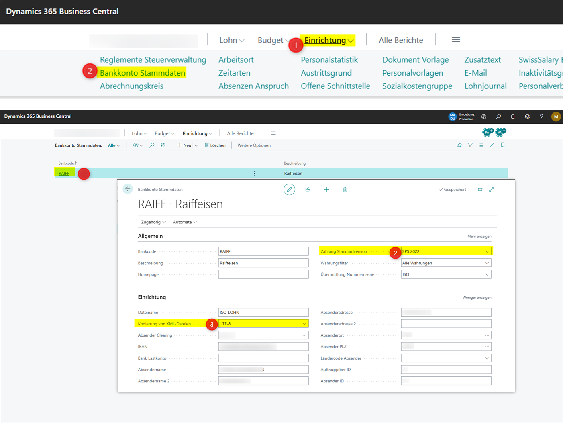Click the back arrow on the RAIFF card
This screenshot has width=563, height=423.
128,189
